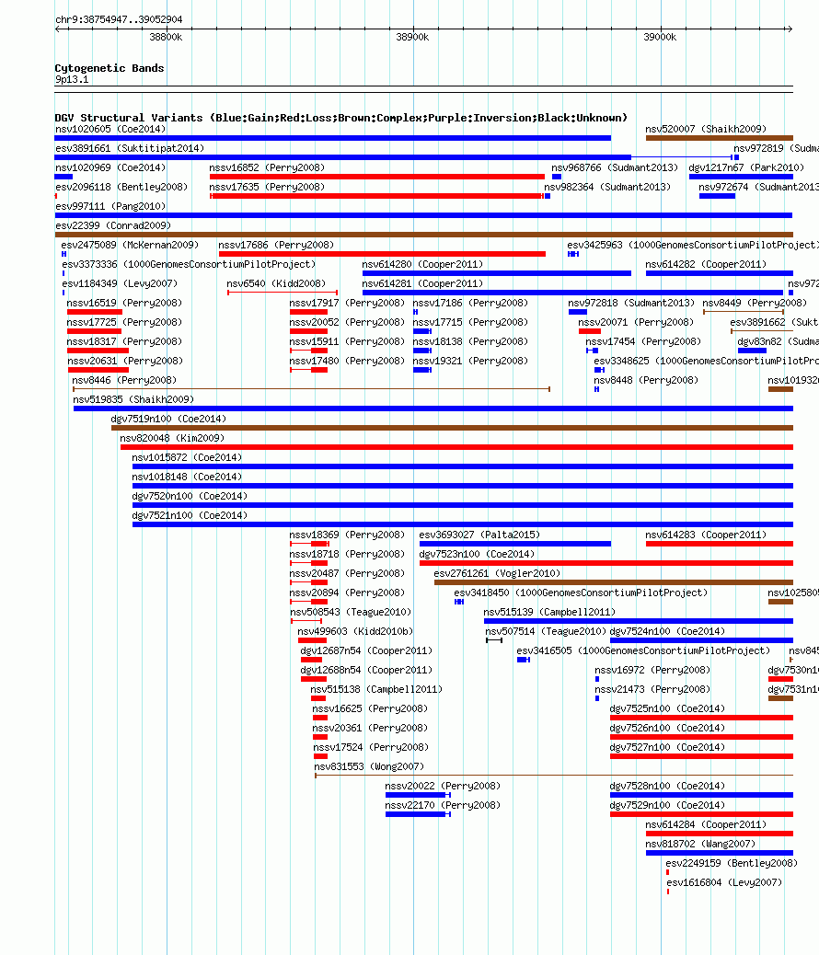The width and height of the screenshot is (819, 955).
Task: Open dgv12687n54 (Cooper2011) variant
Action: (x=366, y=651)
